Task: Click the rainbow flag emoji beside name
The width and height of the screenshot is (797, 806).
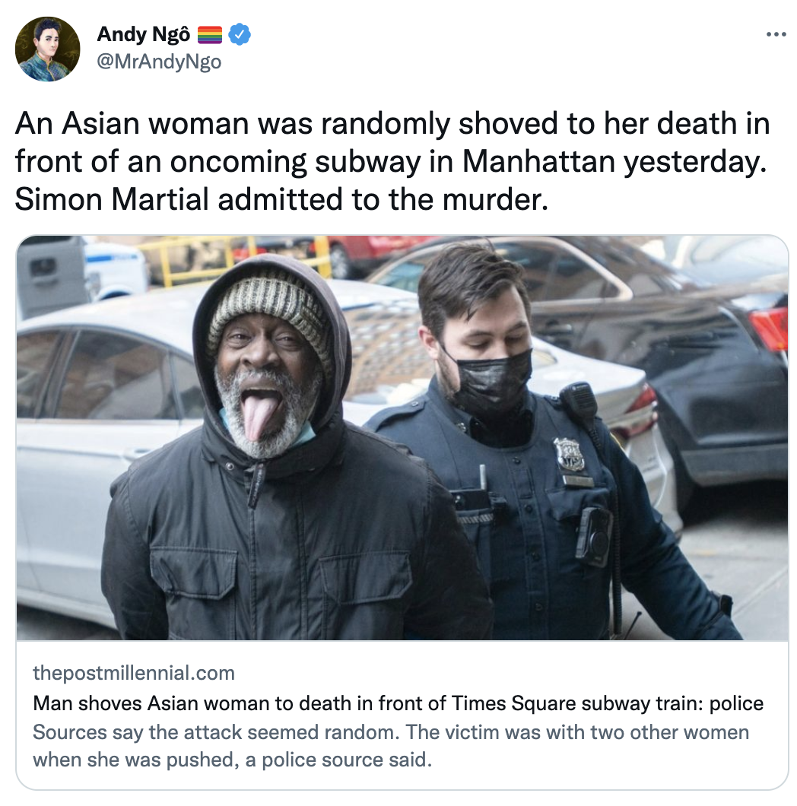Action: point(210,35)
